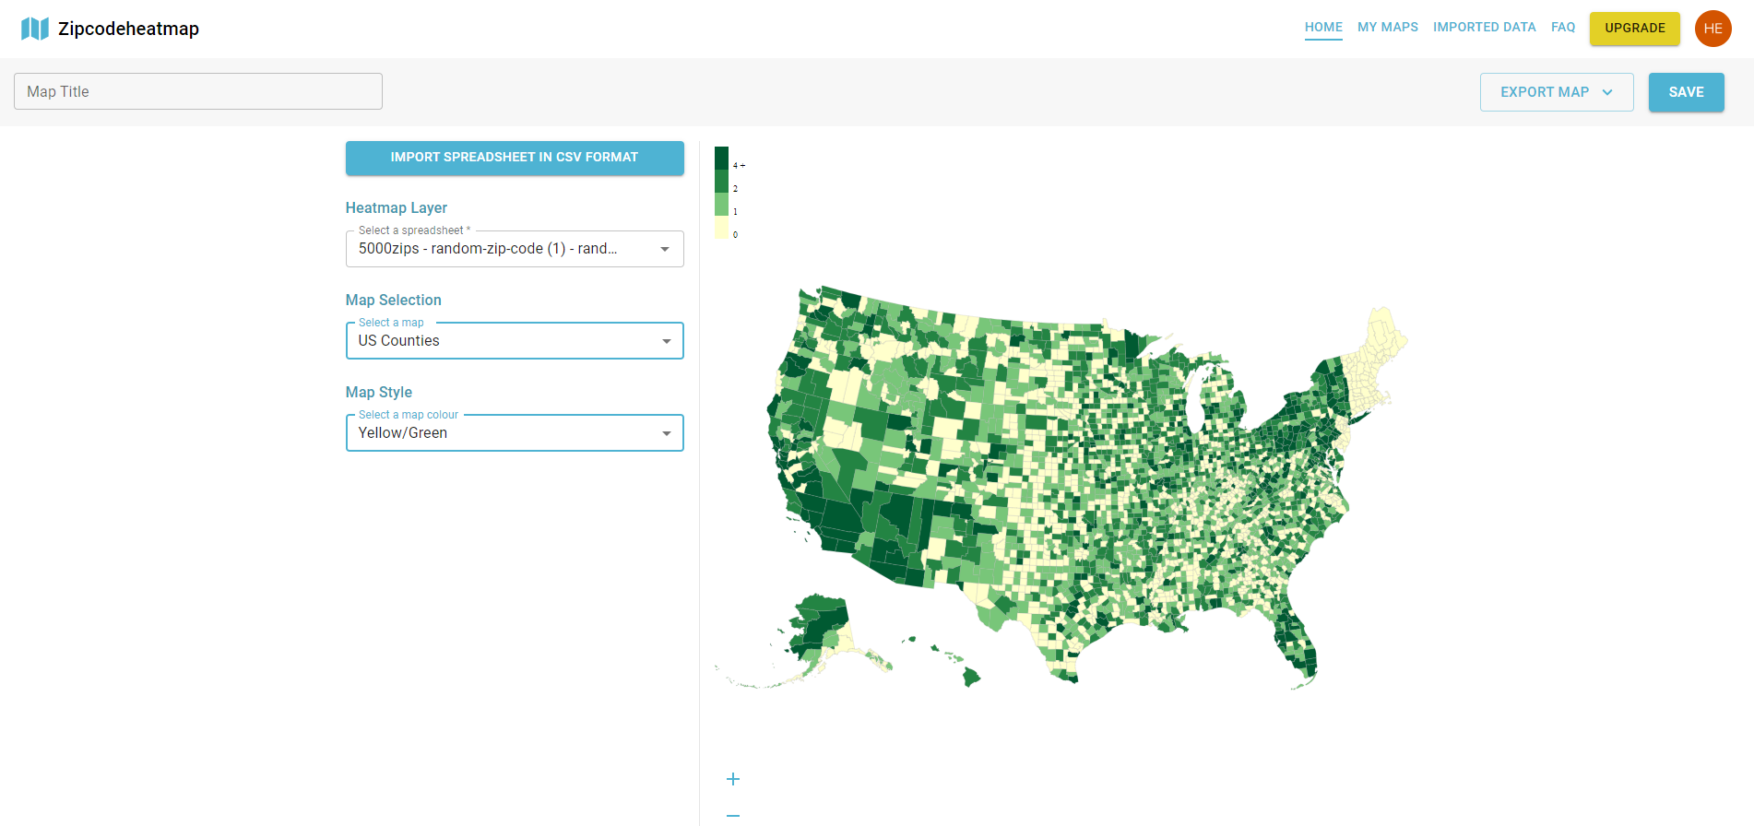Click the pale yellow legend swatch labeled 0
1754x826 pixels.
(721, 228)
